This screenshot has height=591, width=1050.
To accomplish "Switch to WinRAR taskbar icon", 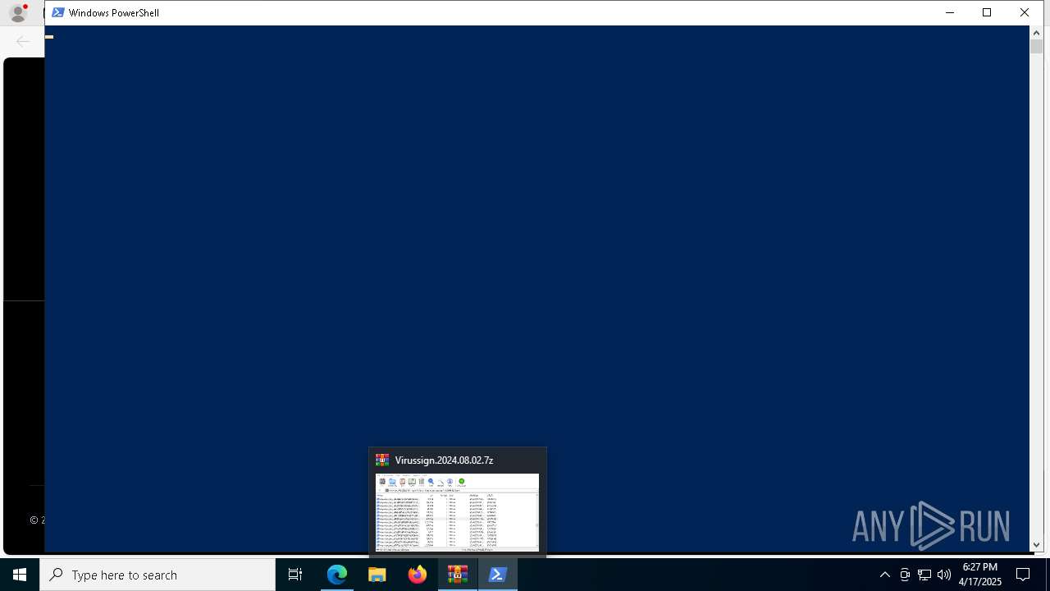I will (x=458, y=575).
